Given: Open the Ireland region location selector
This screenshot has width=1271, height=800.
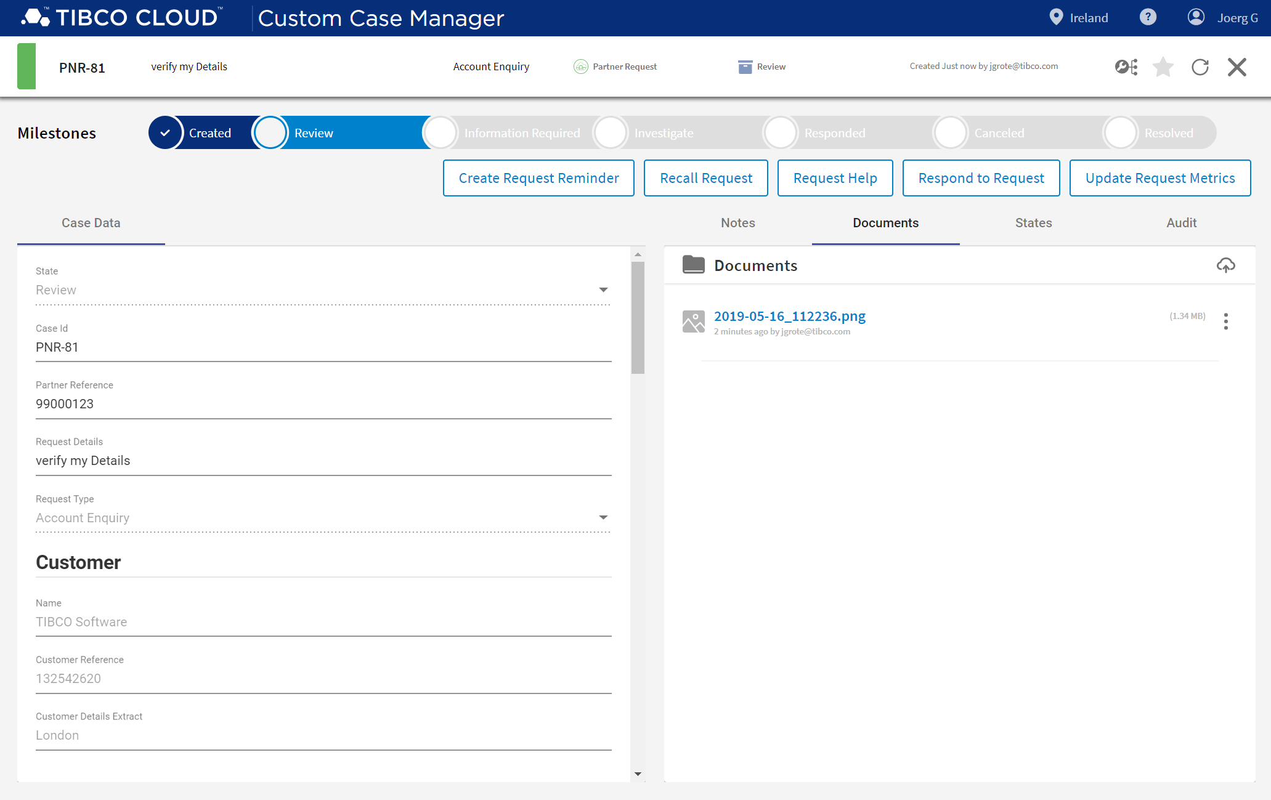Looking at the screenshot, I should (1056, 17).
